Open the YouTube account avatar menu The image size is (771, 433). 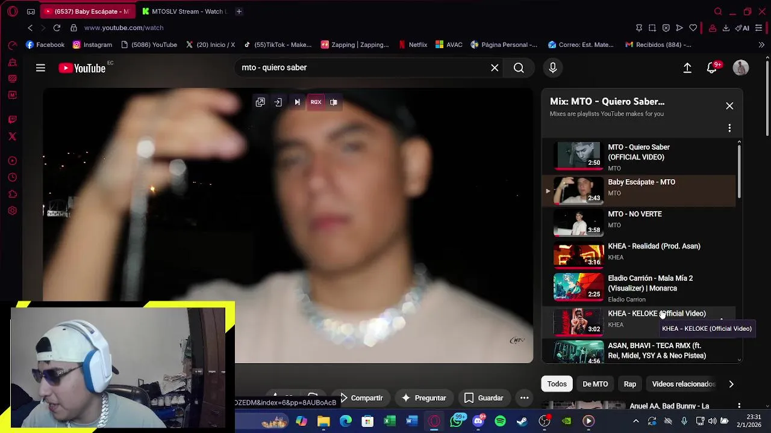[x=741, y=68]
